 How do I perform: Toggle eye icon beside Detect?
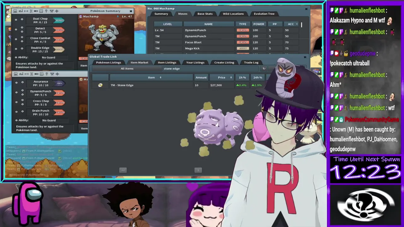[x=16, y=29]
